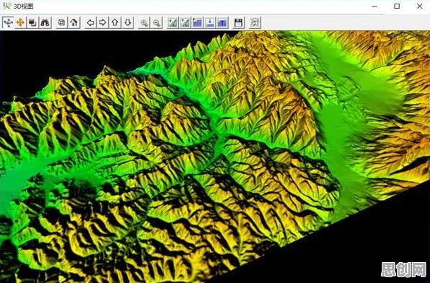This screenshot has height=283, width=430.
Task: Rotate view with right arrow
Action: pos(103,22)
